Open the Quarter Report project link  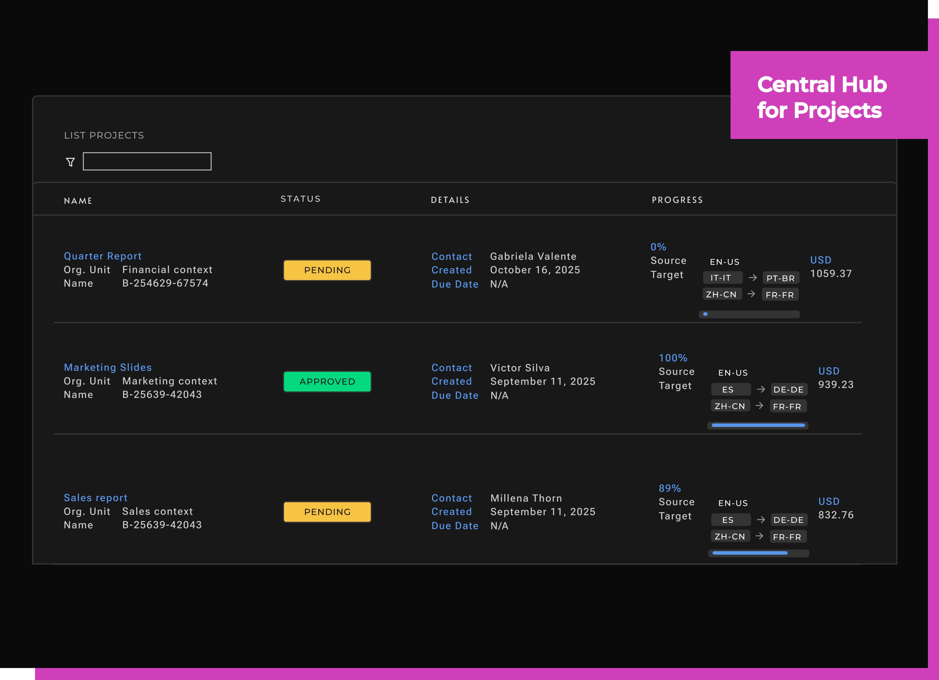(103, 256)
